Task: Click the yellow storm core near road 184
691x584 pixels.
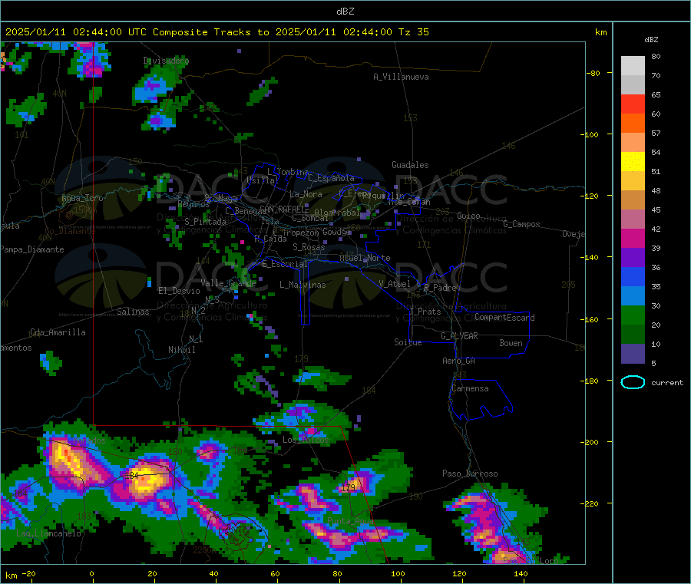Action: [147, 478]
